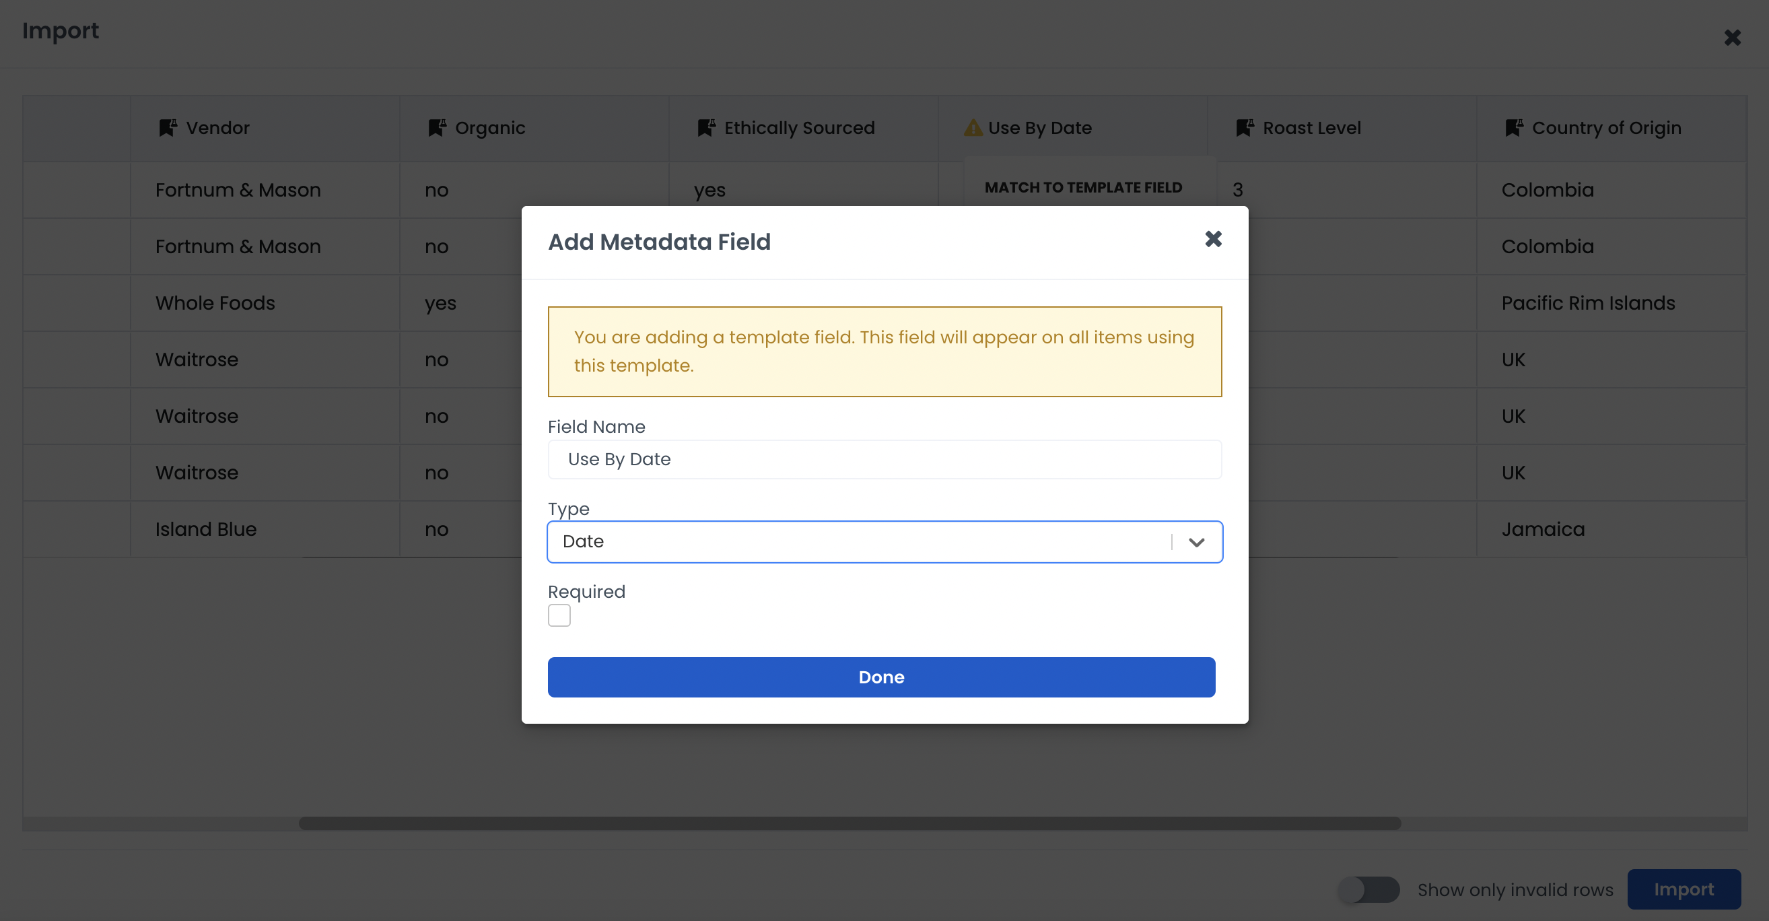Click the horizontal table scrollbar
1769x921 pixels.
pos(849,823)
